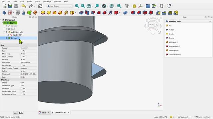This screenshot has width=213, height=119.
Task: Open the Sketch menu
Action: (x=37, y=1)
